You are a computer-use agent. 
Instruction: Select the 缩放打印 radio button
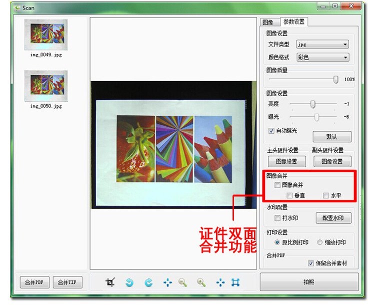319,242
